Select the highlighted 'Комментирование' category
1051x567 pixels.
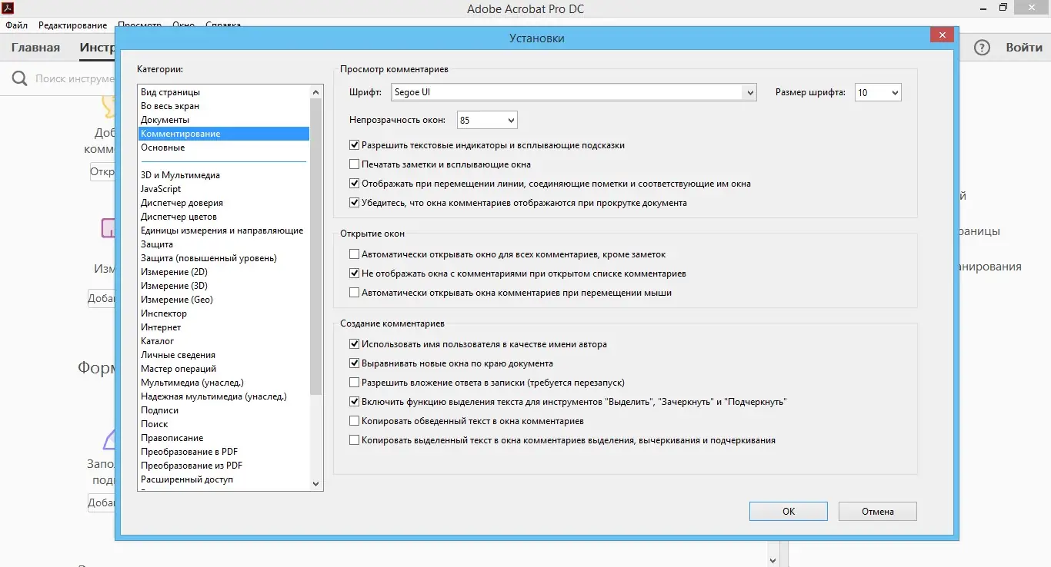224,134
